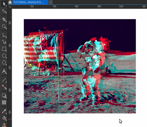
Task: Select the Shape edit tool
Action: tap(4, 11)
